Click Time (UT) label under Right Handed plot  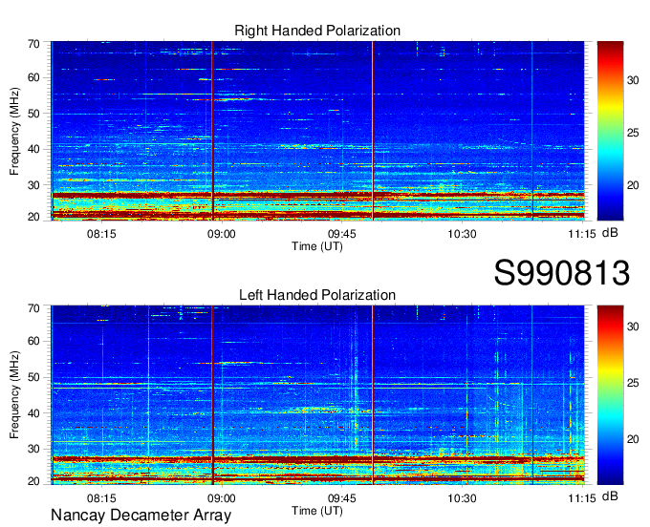pos(317,246)
